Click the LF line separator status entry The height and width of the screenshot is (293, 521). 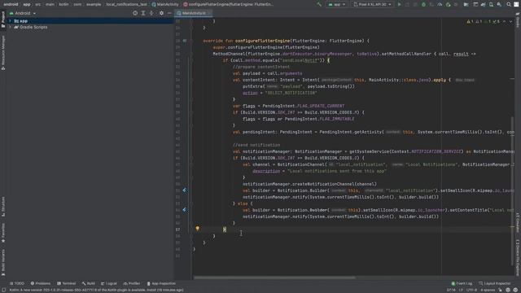point(461,290)
